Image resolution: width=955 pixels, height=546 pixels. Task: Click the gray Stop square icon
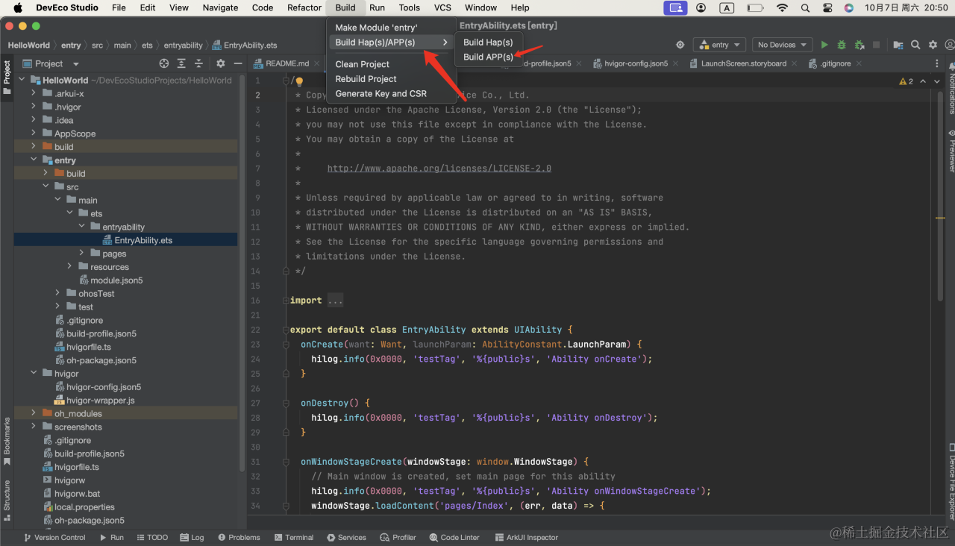click(876, 45)
